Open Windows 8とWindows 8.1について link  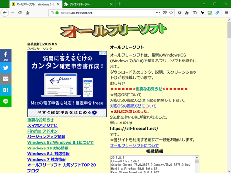click(x=61, y=142)
